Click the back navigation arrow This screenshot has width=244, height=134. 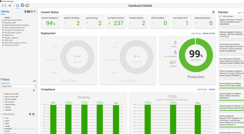point(3,5)
